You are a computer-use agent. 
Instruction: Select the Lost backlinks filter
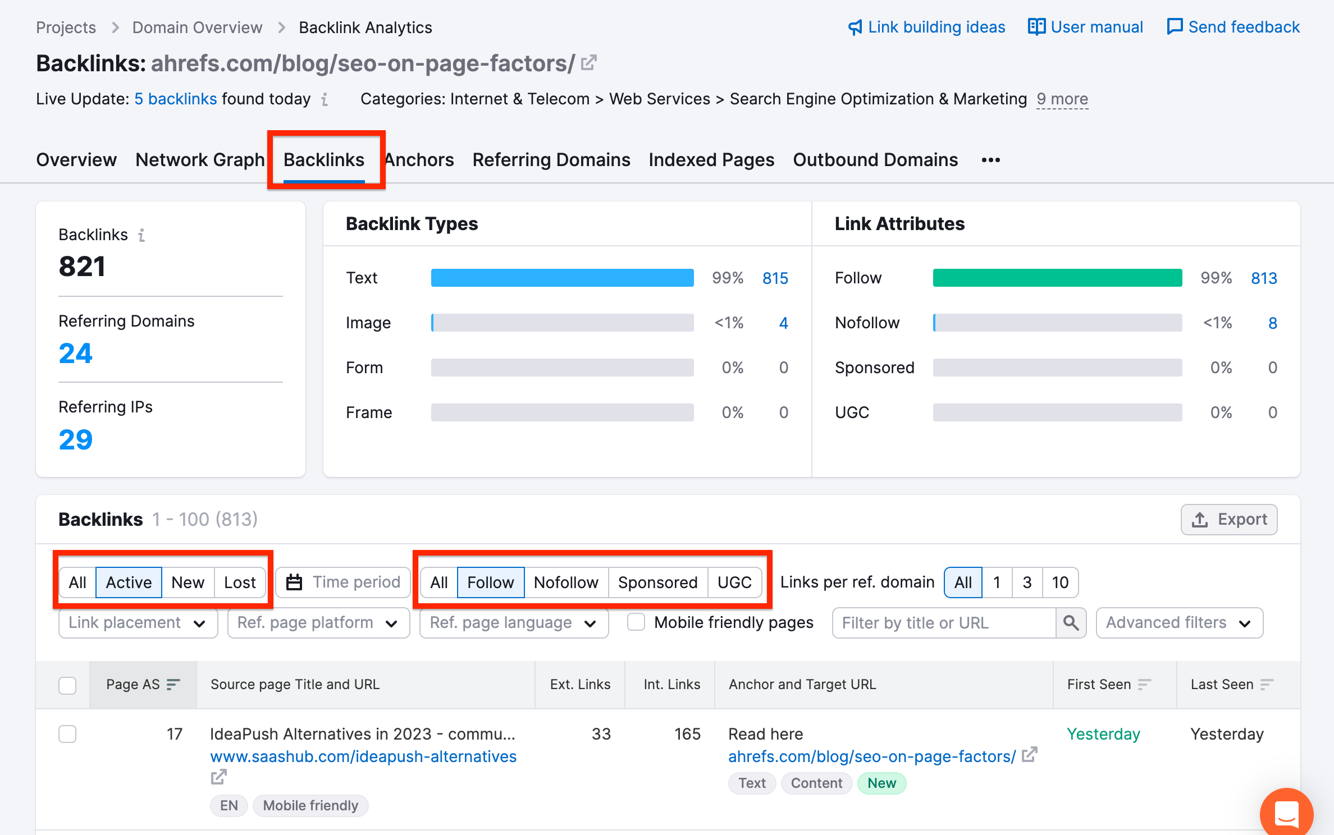(x=240, y=582)
